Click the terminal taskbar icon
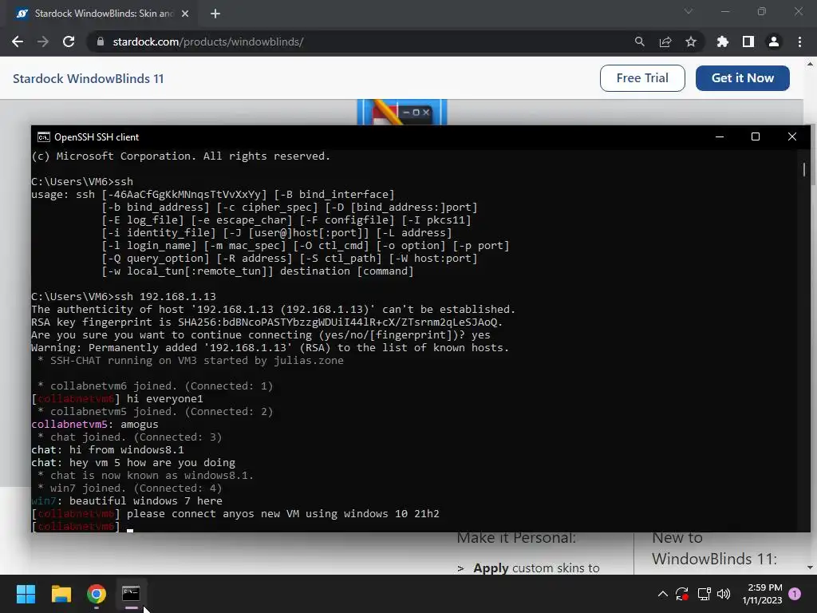This screenshot has width=817, height=613. tap(132, 594)
